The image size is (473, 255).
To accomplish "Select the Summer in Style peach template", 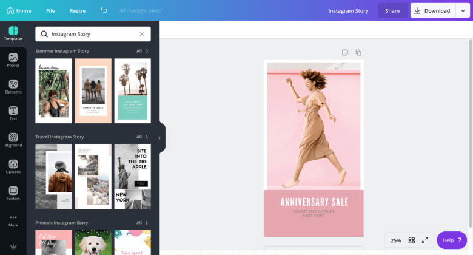I will click(x=93, y=91).
